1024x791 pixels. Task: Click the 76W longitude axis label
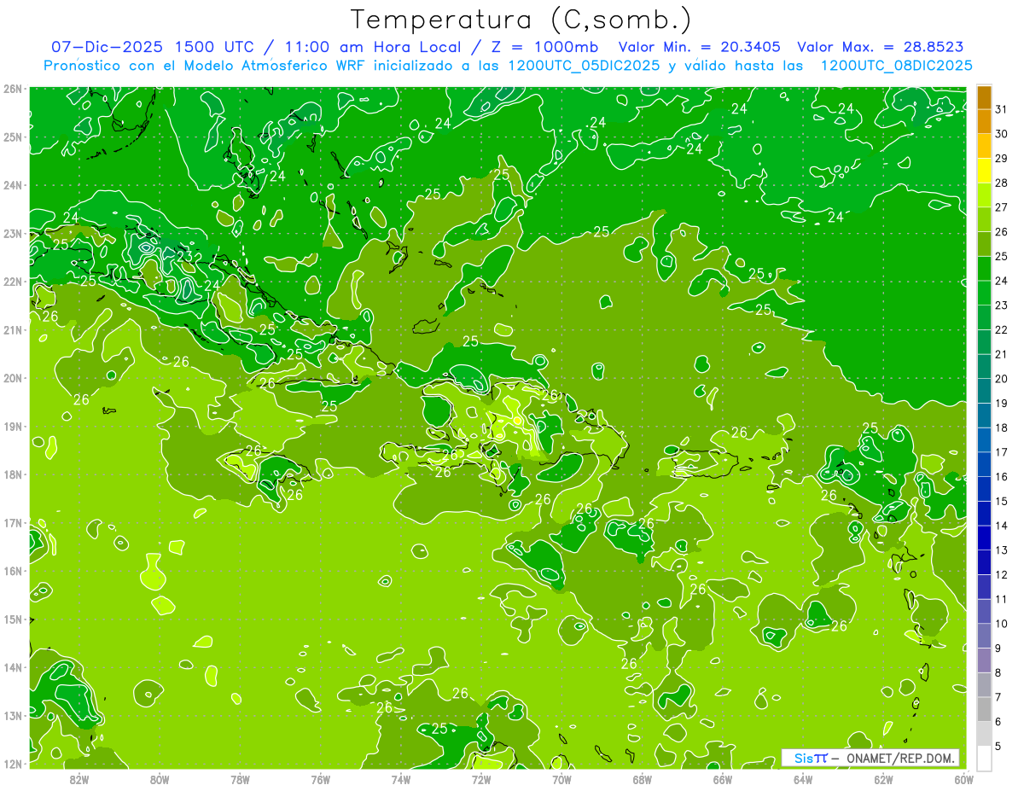(x=321, y=779)
